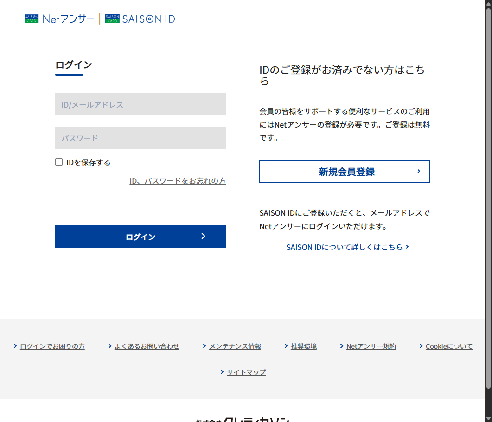This screenshot has width=492, height=422.
Task: Click the chevron before ログインでお困りの方
Action: [15, 346]
